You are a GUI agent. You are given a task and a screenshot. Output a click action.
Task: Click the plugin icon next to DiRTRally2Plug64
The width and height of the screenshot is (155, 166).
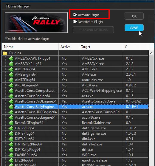[11, 144]
